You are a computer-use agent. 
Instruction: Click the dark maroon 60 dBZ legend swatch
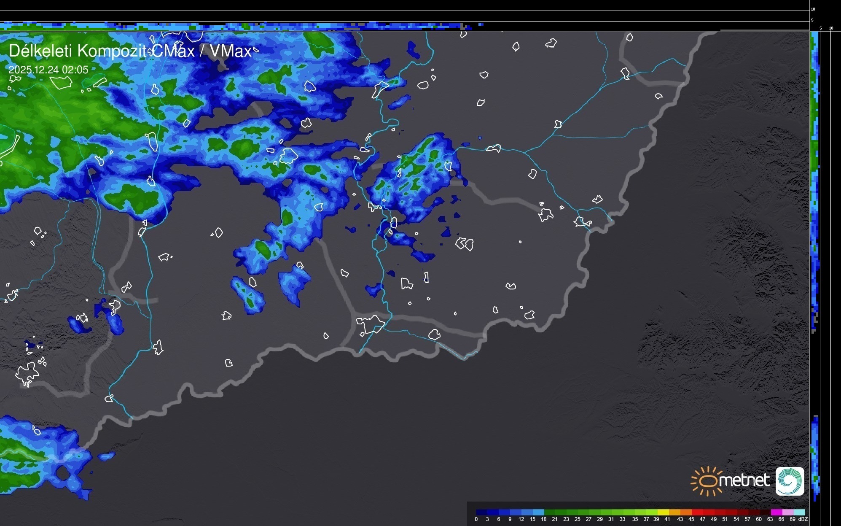(765, 512)
